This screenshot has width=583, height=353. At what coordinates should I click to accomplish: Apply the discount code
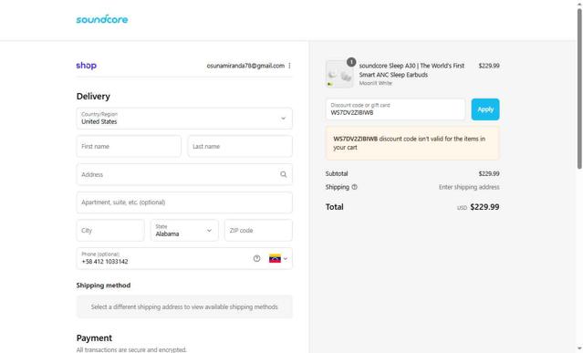485,109
